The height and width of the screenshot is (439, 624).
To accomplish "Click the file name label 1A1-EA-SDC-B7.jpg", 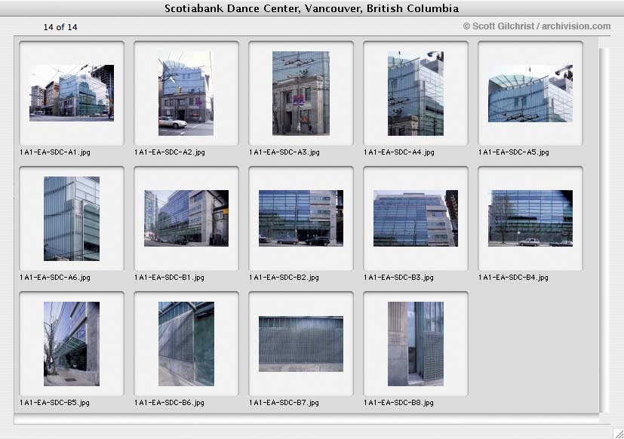I will point(284,403).
